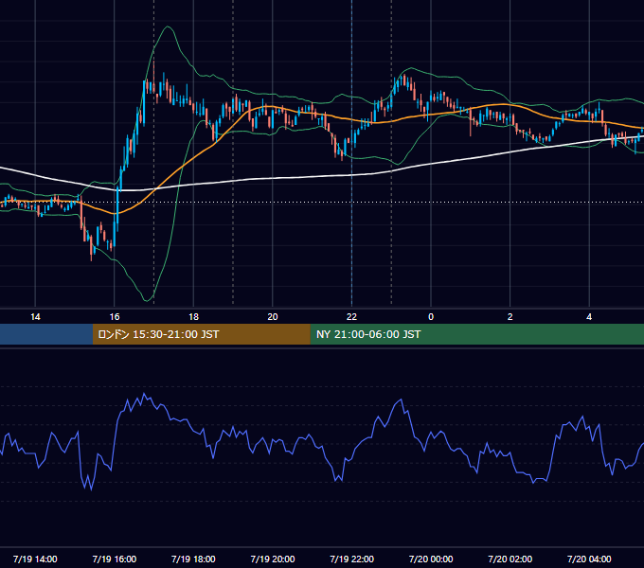Click the 7/20 02:00 time label
644x568 pixels.
click(x=510, y=559)
